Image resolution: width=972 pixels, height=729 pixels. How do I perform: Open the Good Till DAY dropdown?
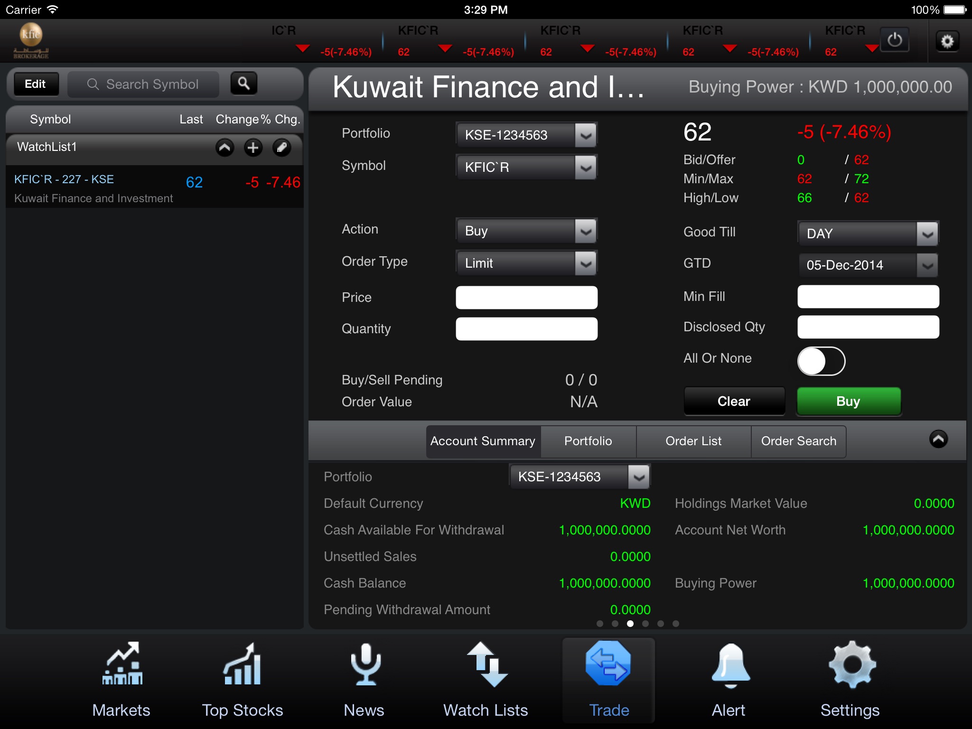point(868,234)
